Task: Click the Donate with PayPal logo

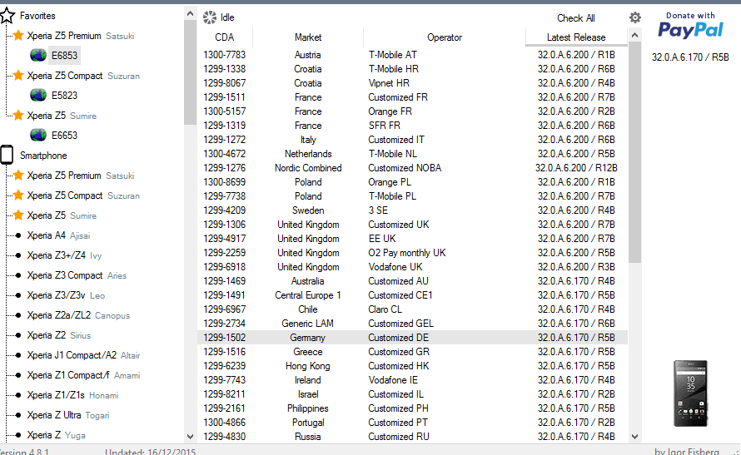Action: pos(690,26)
